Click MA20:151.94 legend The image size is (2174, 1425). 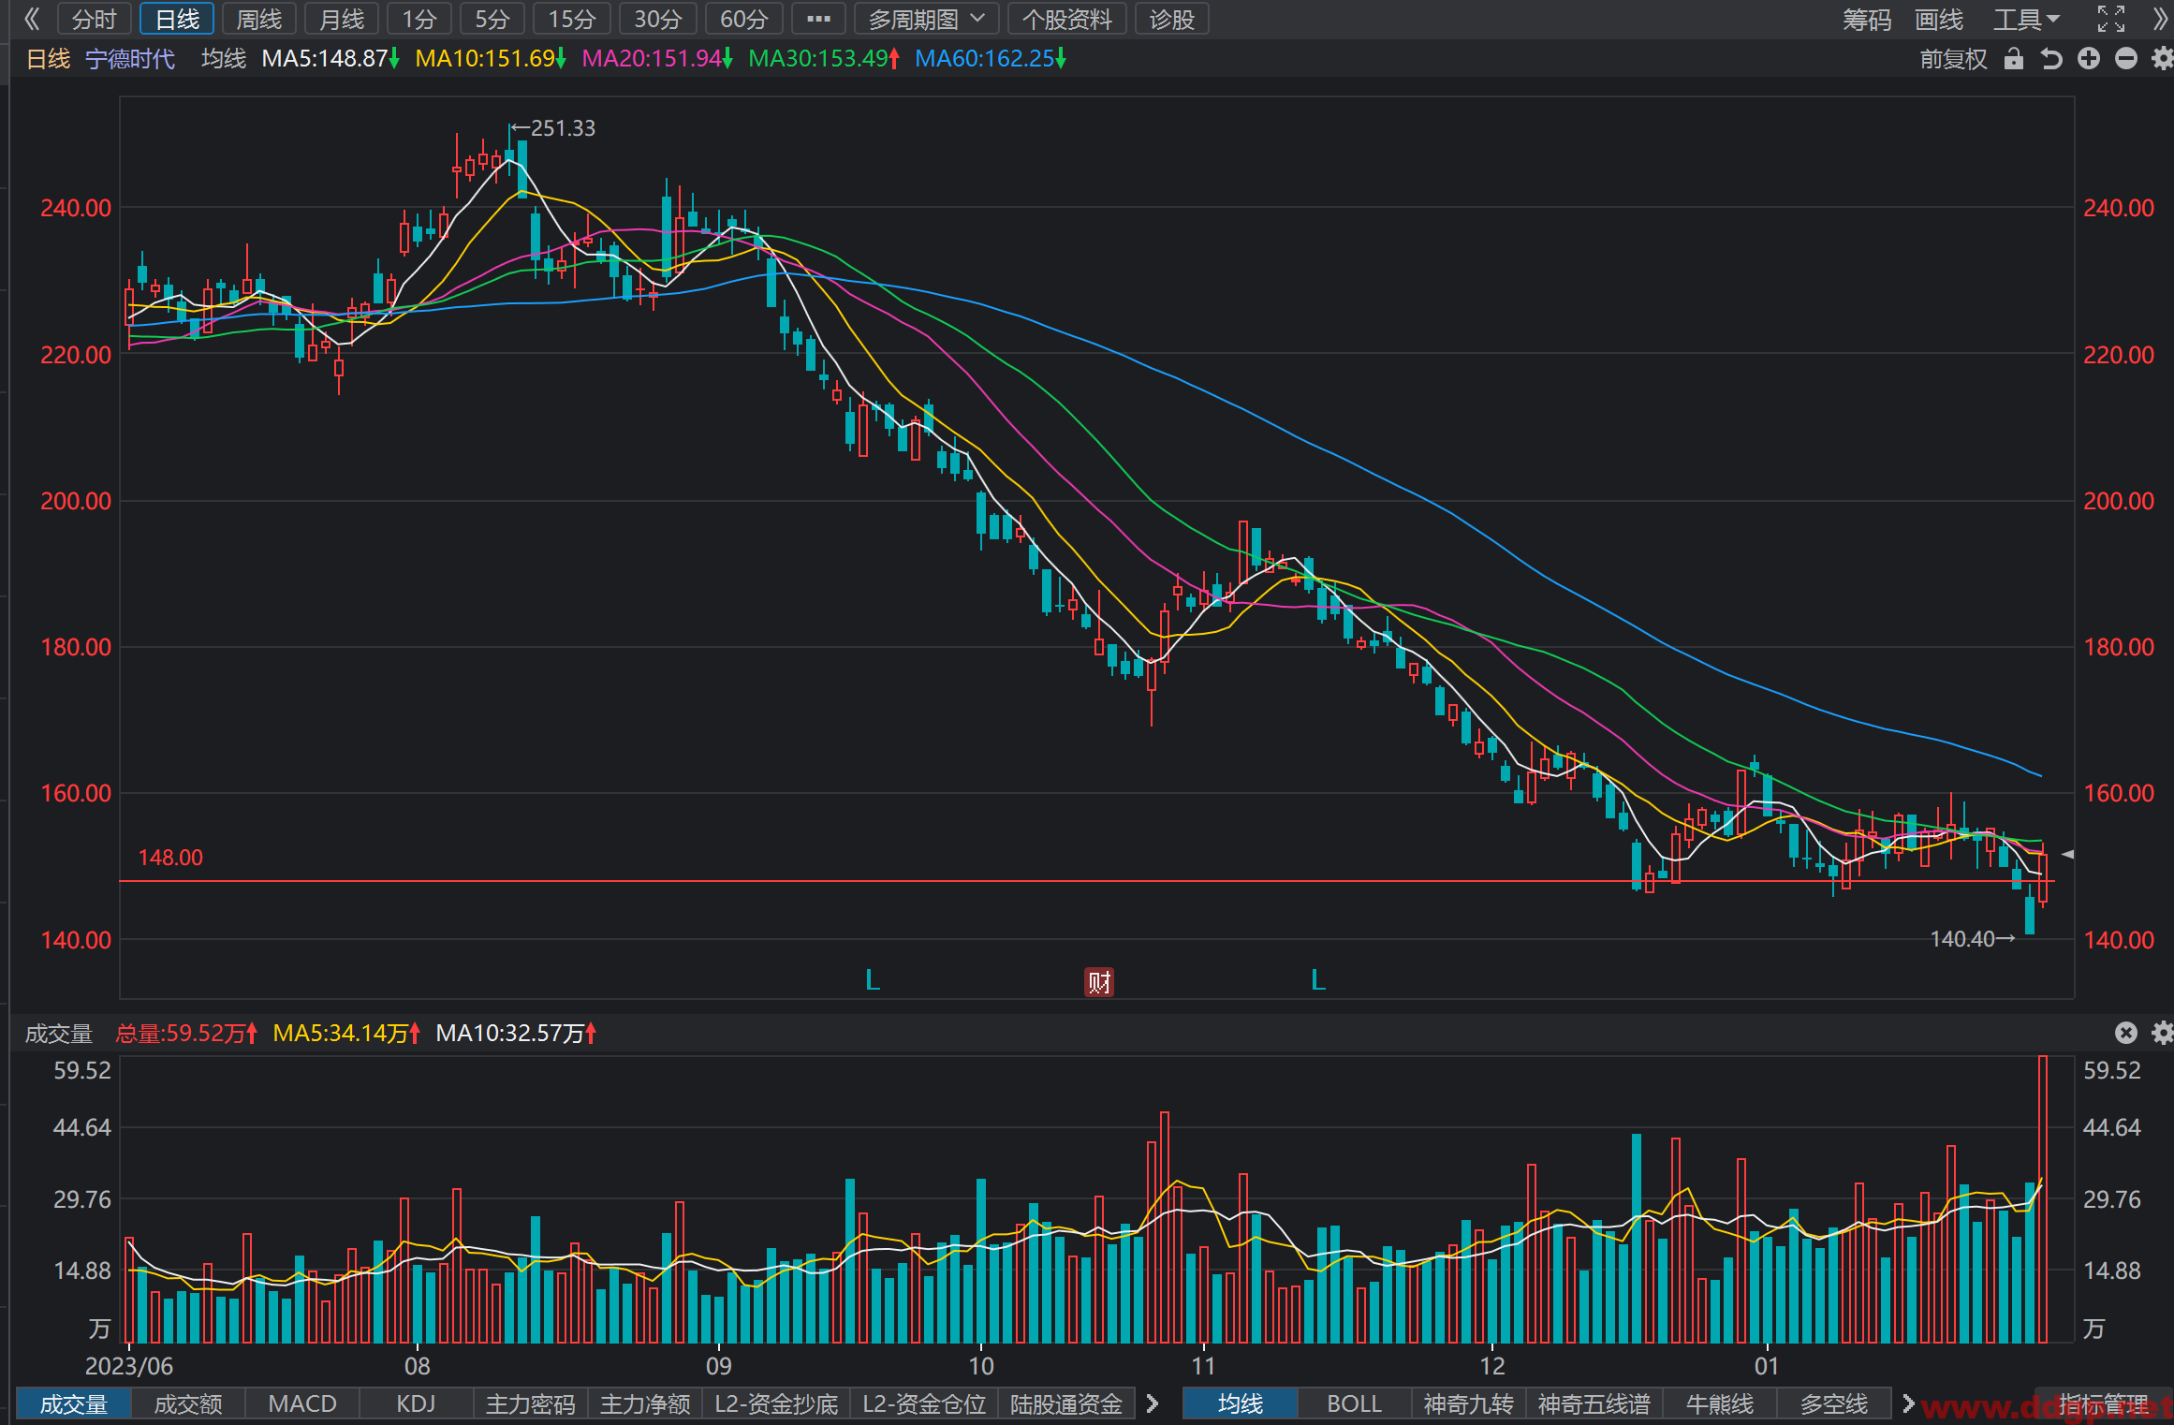[x=657, y=59]
